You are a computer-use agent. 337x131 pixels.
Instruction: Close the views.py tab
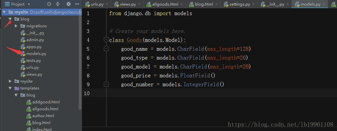(x=139, y=4)
